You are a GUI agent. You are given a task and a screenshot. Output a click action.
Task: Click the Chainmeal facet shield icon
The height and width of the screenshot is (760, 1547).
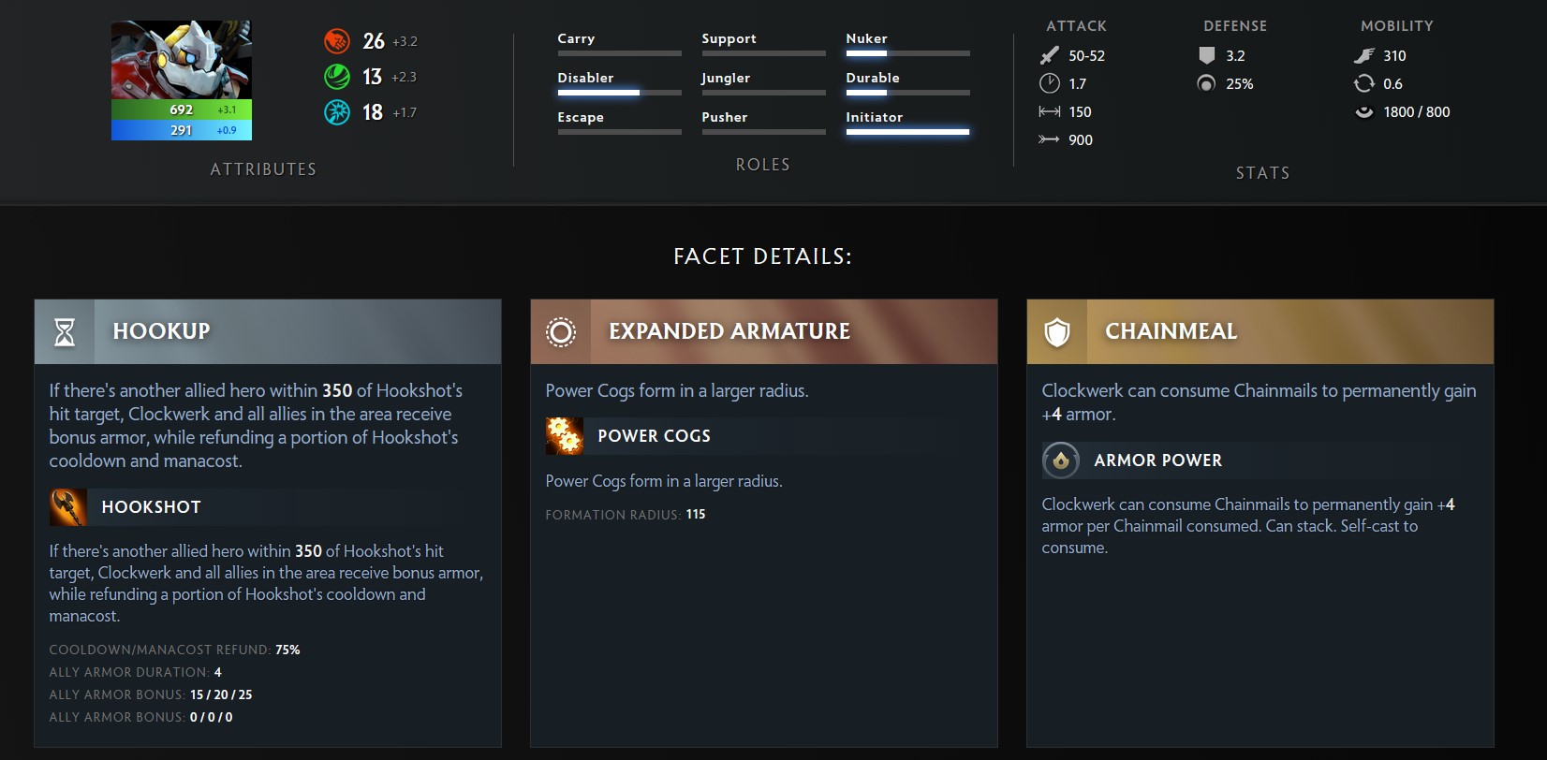1057,332
